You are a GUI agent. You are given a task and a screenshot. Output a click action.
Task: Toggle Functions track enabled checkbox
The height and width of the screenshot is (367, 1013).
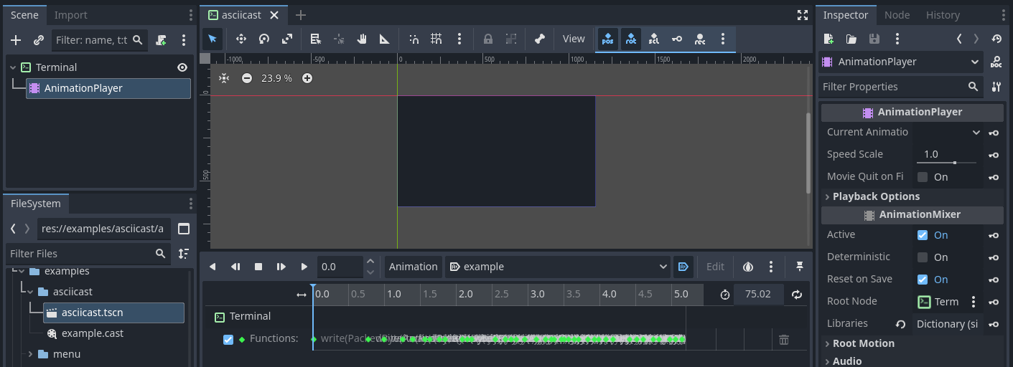pos(228,340)
